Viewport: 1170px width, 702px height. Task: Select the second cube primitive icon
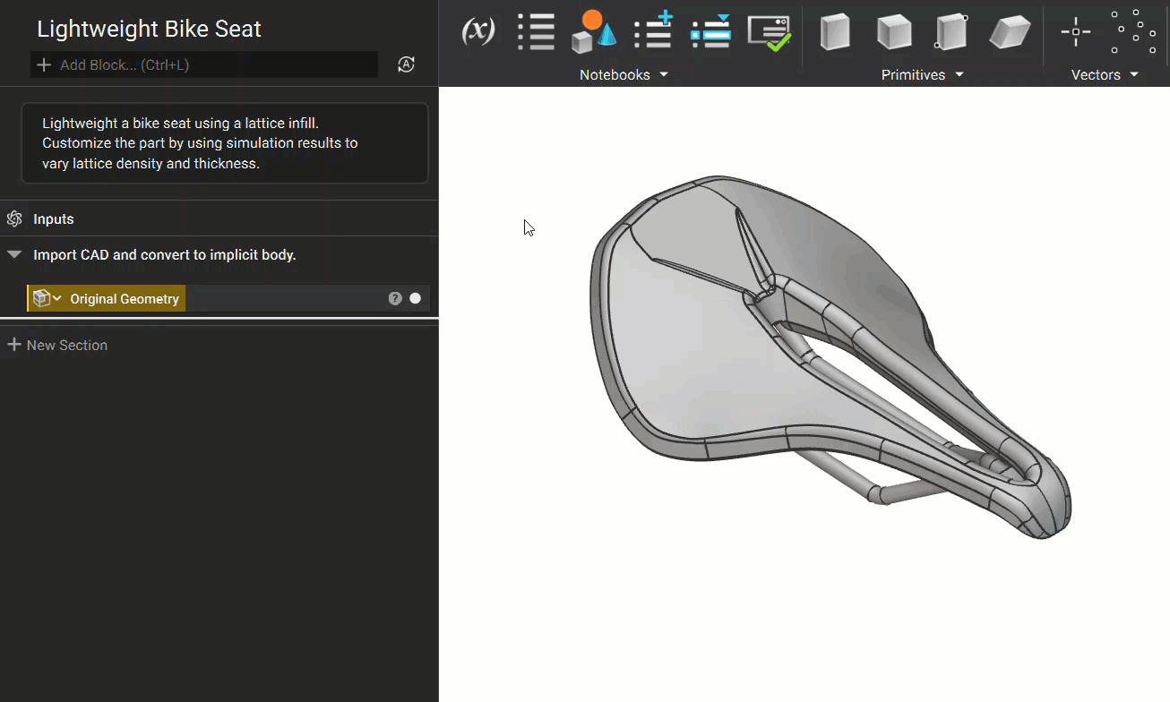(x=893, y=32)
